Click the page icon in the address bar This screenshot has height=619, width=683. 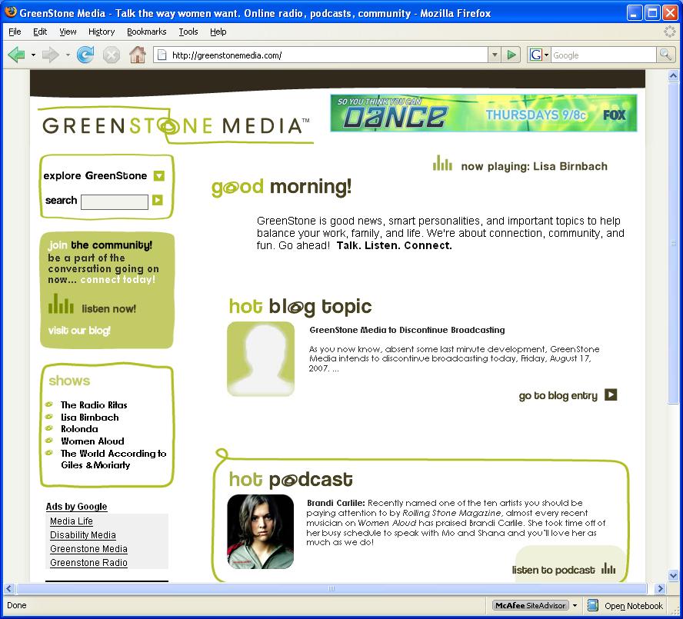click(x=162, y=55)
